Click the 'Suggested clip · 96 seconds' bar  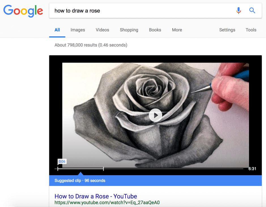(x=155, y=181)
